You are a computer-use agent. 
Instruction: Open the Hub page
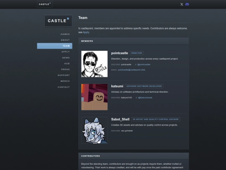click(x=67, y=63)
